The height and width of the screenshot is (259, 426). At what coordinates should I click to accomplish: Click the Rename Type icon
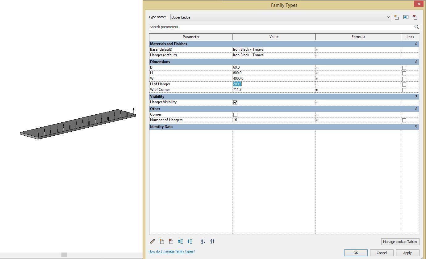[406, 17]
